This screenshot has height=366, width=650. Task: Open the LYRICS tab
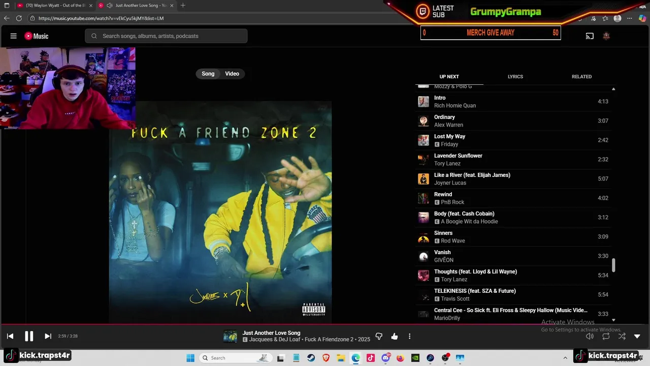pyautogui.click(x=515, y=77)
